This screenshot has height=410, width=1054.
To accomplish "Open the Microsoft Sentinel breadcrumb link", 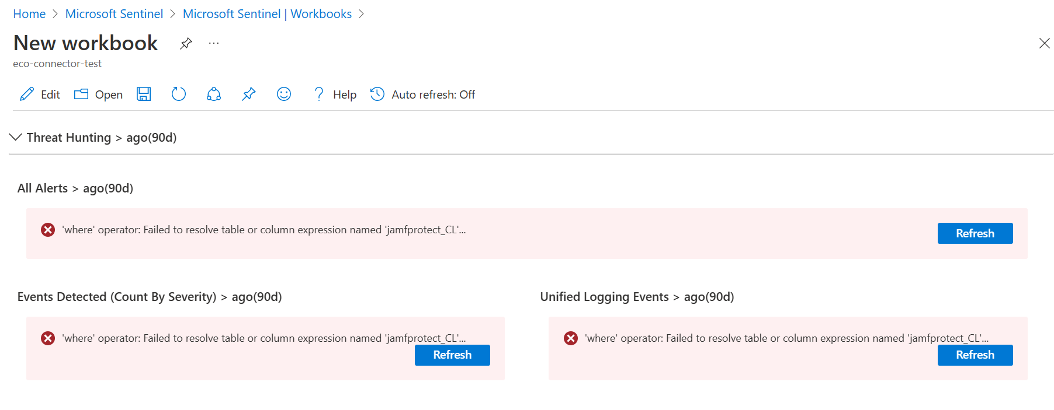I will pyautogui.click(x=114, y=14).
